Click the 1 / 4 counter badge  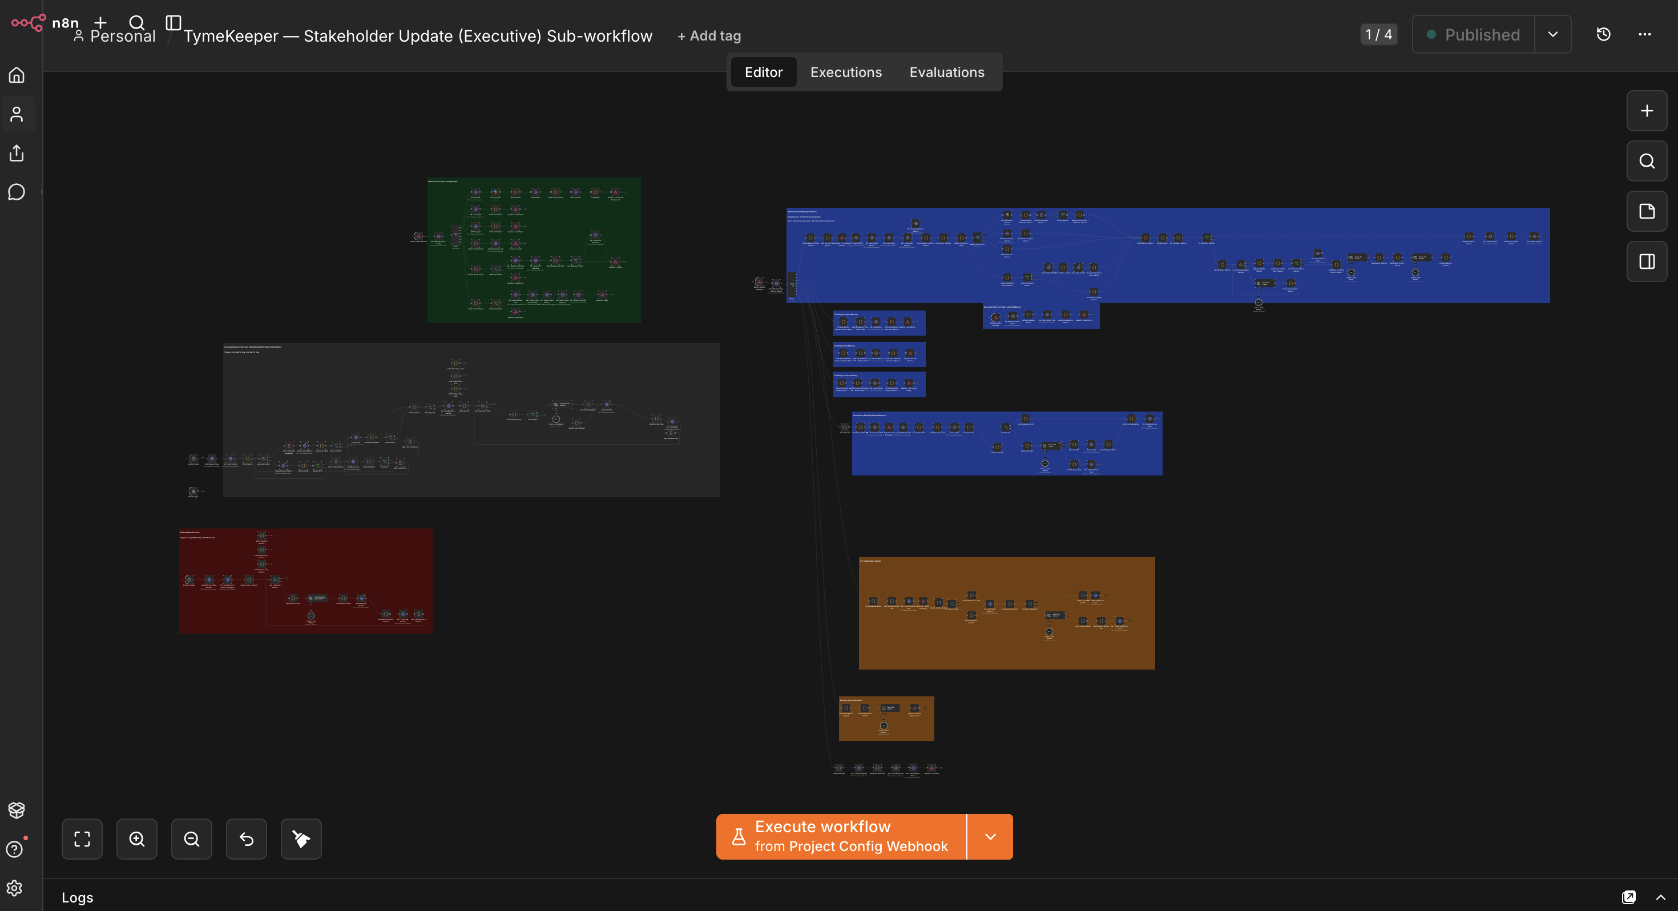tap(1378, 35)
